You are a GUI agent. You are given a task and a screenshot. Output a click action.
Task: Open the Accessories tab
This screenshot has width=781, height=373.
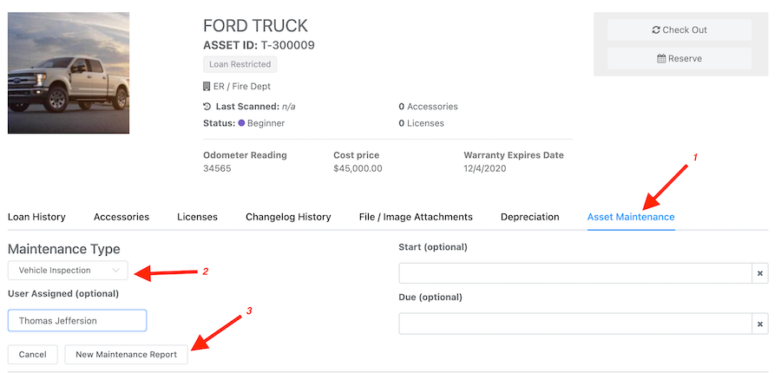(121, 217)
